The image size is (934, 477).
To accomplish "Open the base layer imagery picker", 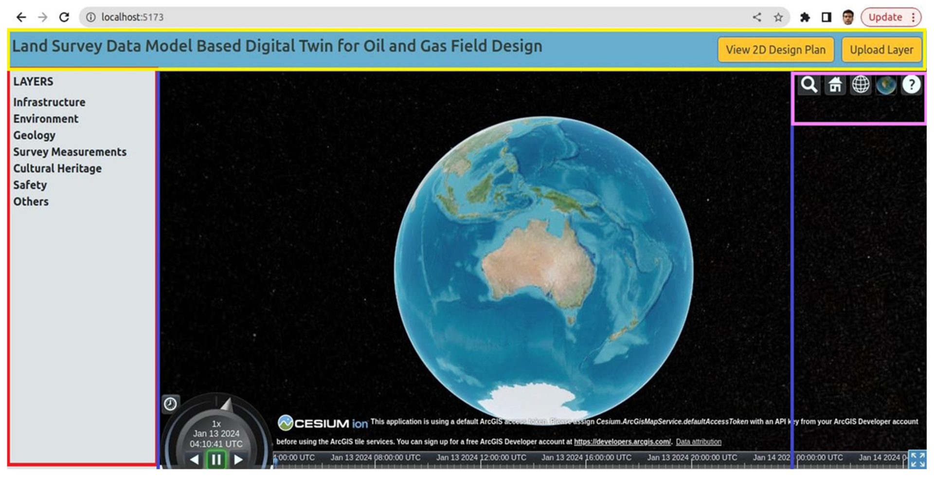I will (886, 85).
